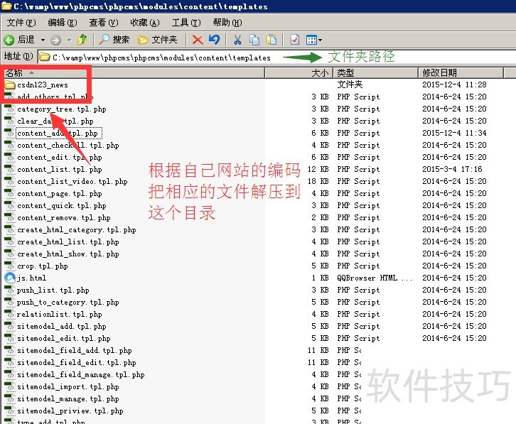Open the Back history dropdown arrow

pyautogui.click(x=43, y=40)
